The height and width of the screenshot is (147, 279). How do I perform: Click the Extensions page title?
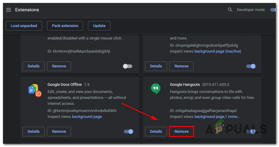point(27,10)
